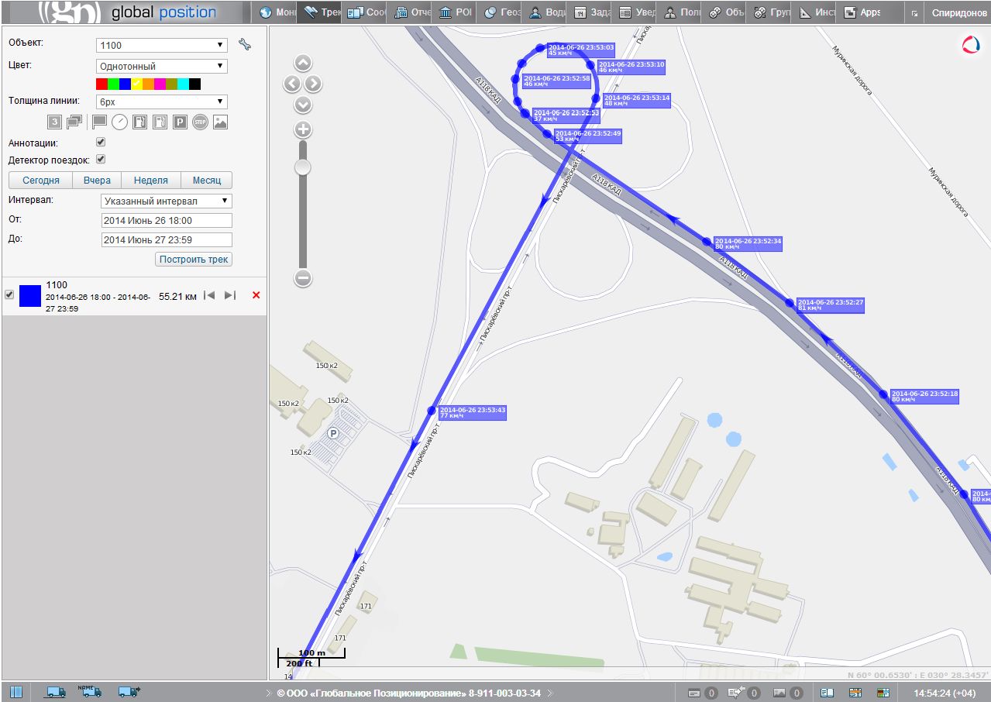Pick the red color swatch
Image resolution: width=991 pixels, height=702 pixels.
click(102, 84)
